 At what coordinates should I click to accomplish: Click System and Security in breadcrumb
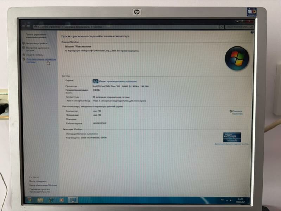coord(77,27)
